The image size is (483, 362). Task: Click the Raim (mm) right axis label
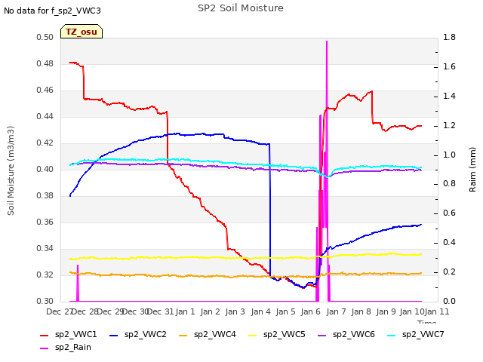472,170
